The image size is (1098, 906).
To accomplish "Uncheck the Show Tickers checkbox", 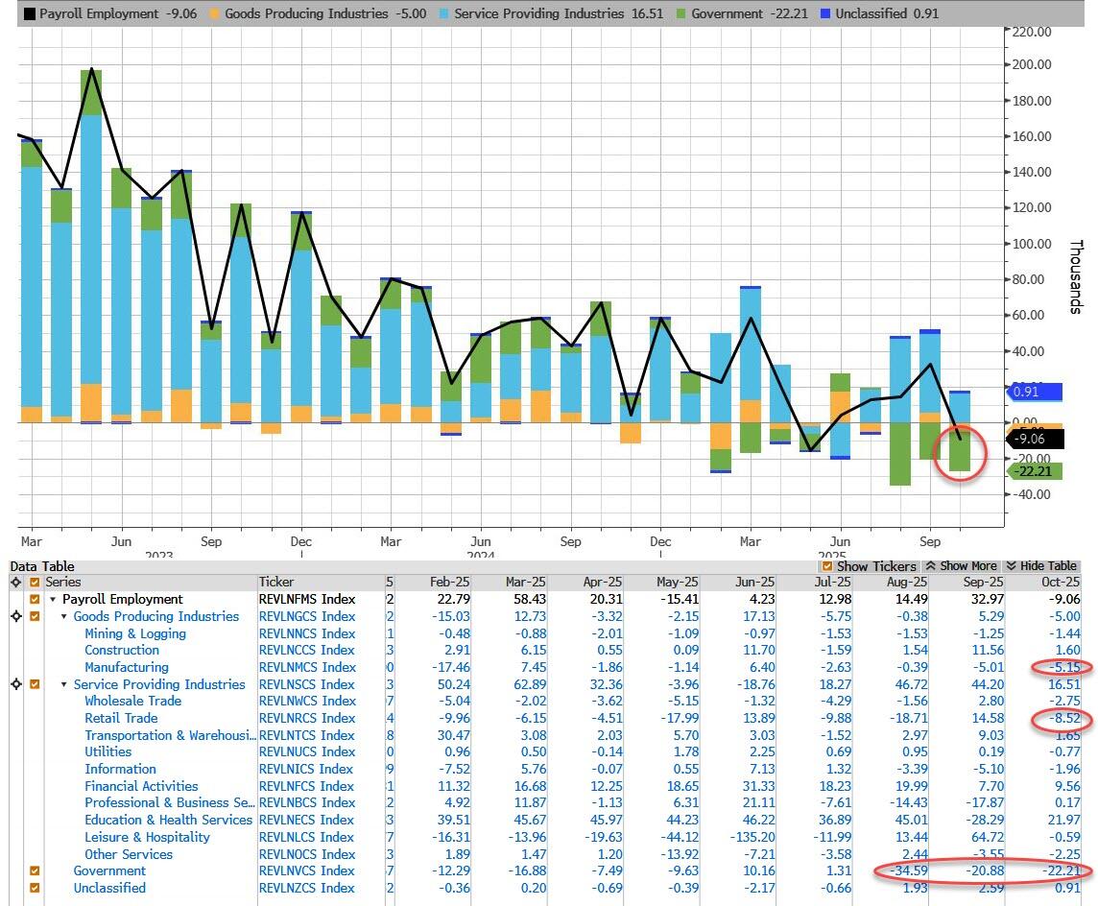I will click(x=828, y=566).
